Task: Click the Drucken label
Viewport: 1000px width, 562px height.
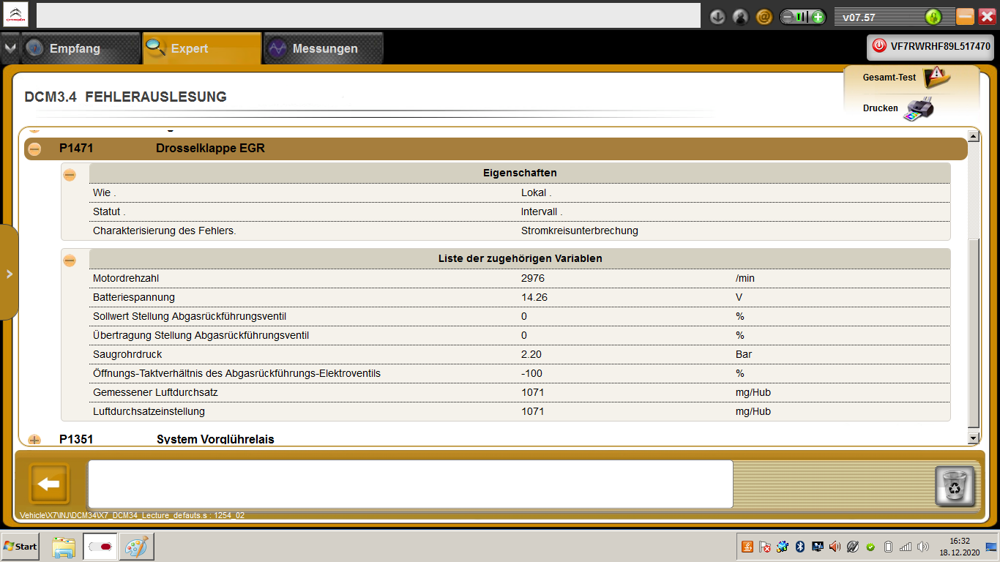Action: coord(881,108)
